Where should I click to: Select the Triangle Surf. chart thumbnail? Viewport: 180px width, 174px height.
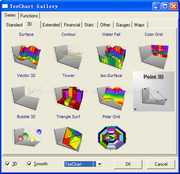pyautogui.click(x=68, y=139)
